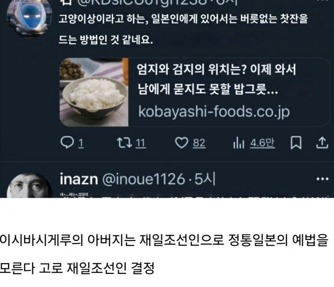Click the like count 82
Image resolution: width=334 pixels, height=287 pixels.
[x=199, y=143]
